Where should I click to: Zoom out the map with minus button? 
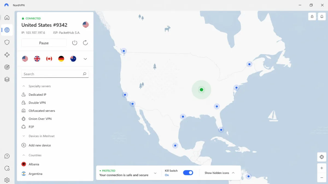click(322, 177)
